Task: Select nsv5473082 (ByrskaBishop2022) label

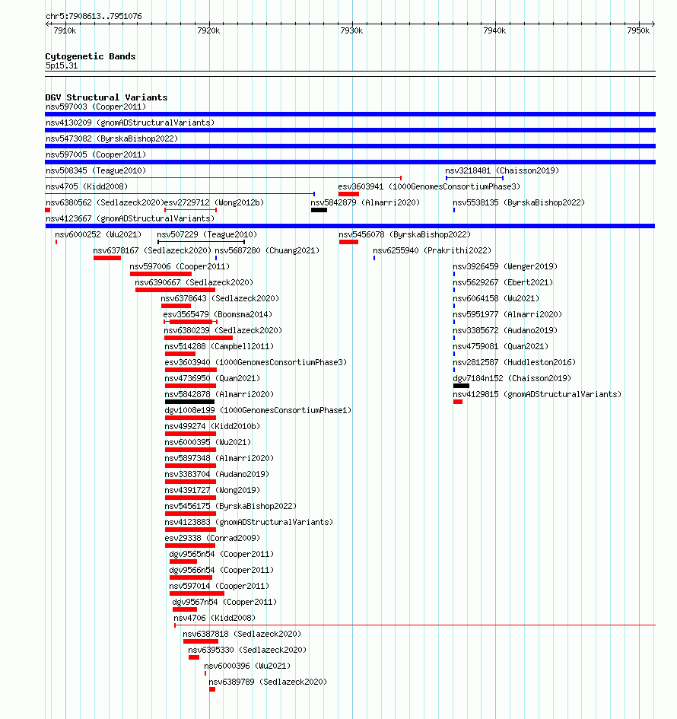Action: click(x=112, y=139)
